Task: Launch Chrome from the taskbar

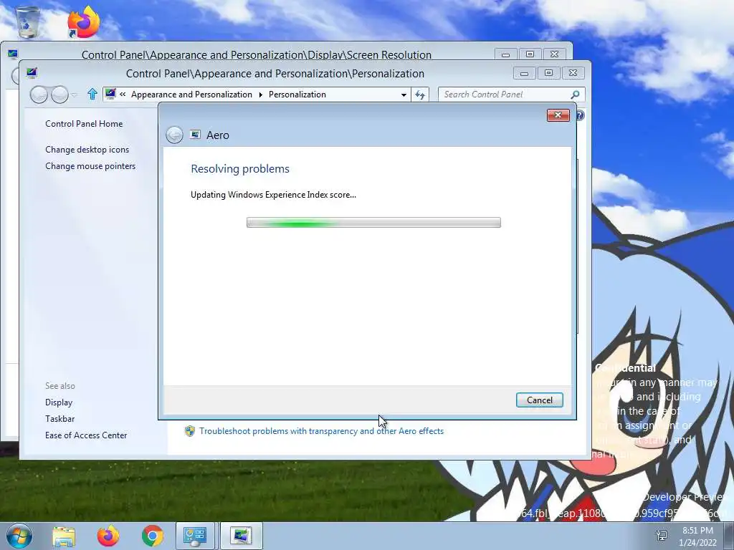Action: (x=153, y=536)
